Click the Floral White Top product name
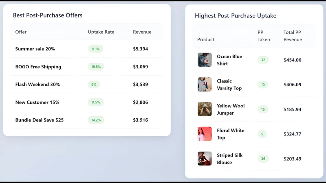326x183 pixels. pyautogui.click(x=231, y=134)
